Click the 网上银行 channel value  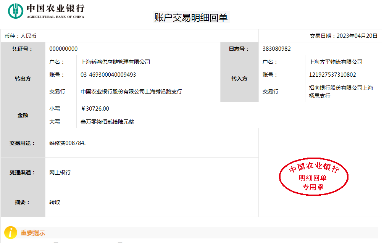pos(60,172)
